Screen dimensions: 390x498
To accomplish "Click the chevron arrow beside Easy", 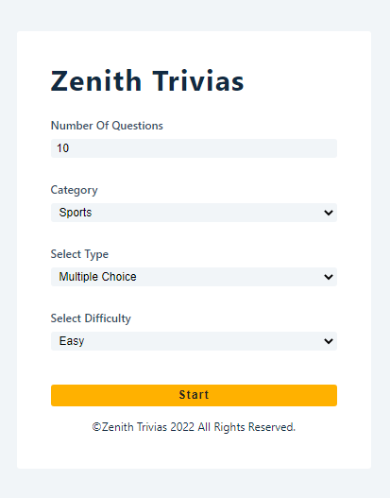I will [329, 341].
